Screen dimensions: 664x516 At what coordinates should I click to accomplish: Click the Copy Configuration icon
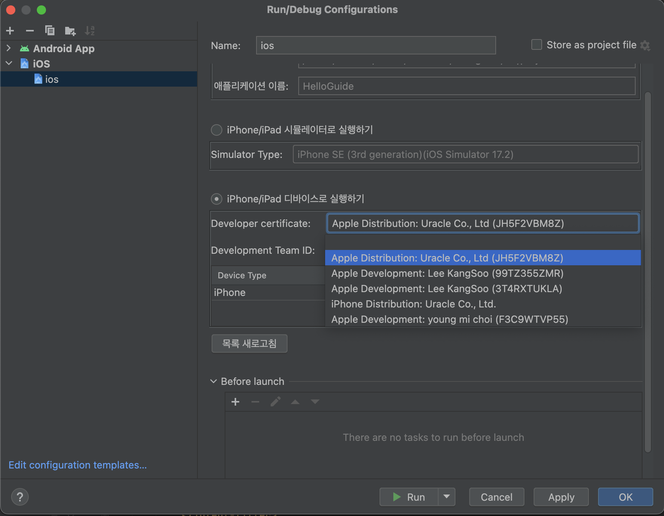pyautogui.click(x=50, y=31)
